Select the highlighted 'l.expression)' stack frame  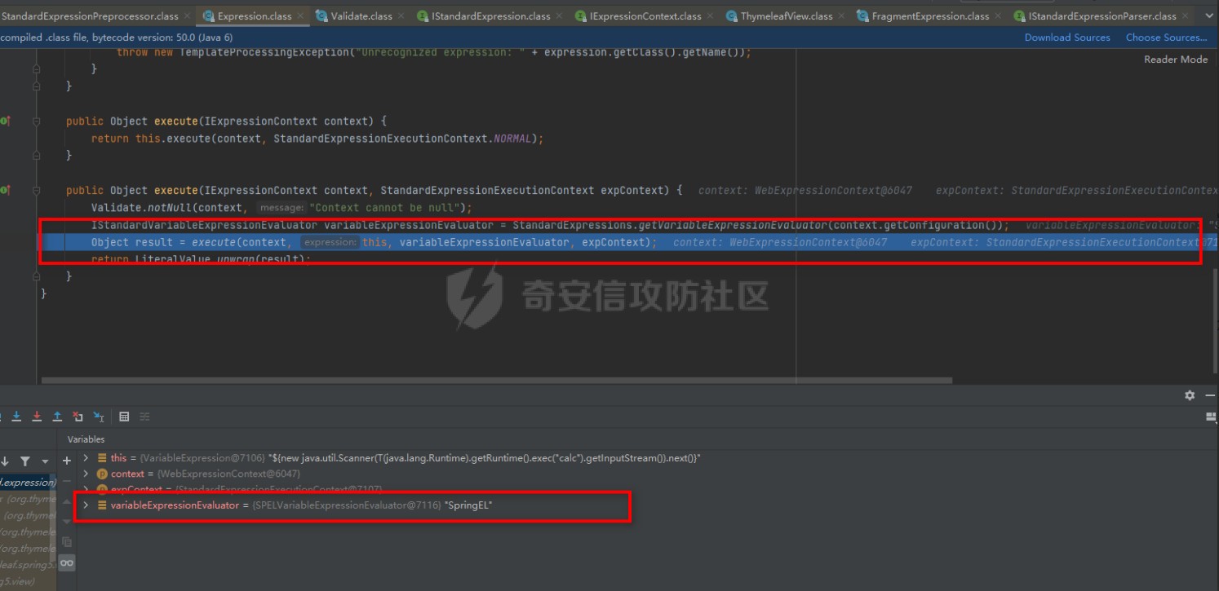[x=27, y=483]
